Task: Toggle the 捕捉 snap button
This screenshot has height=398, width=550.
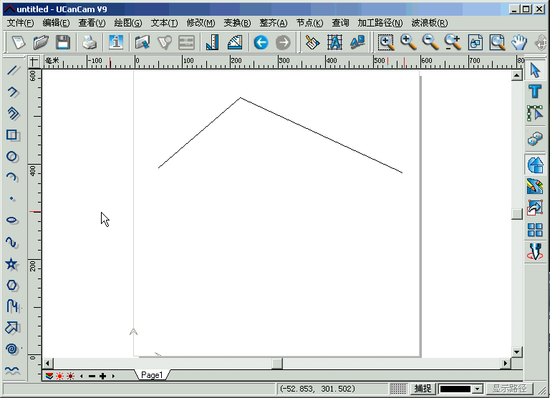Action: [x=423, y=389]
